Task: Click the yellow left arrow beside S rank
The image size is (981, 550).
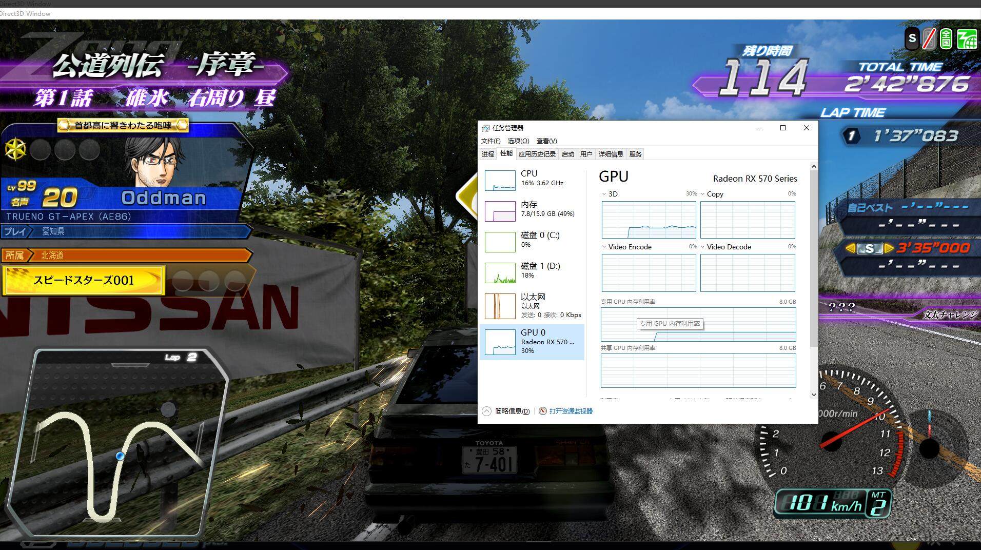Action: [850, 249]
